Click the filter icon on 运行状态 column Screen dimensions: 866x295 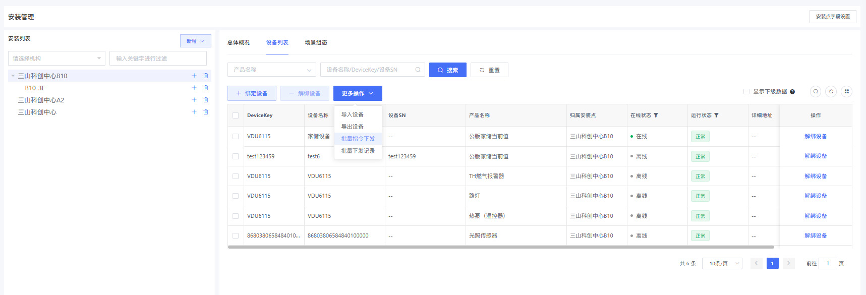pos(716,115)
